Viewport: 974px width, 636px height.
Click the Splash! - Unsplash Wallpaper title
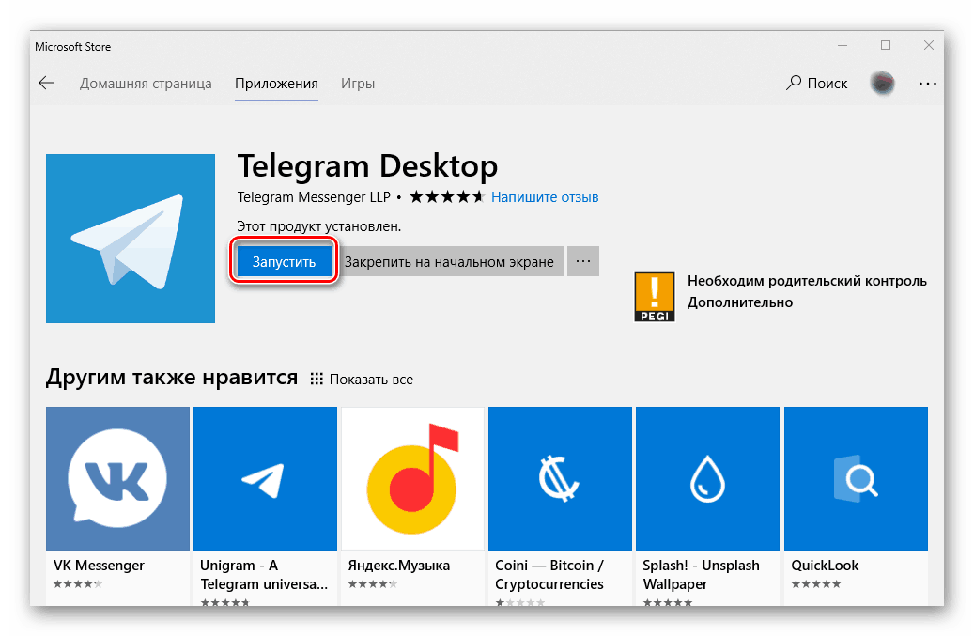coord(701,575)
